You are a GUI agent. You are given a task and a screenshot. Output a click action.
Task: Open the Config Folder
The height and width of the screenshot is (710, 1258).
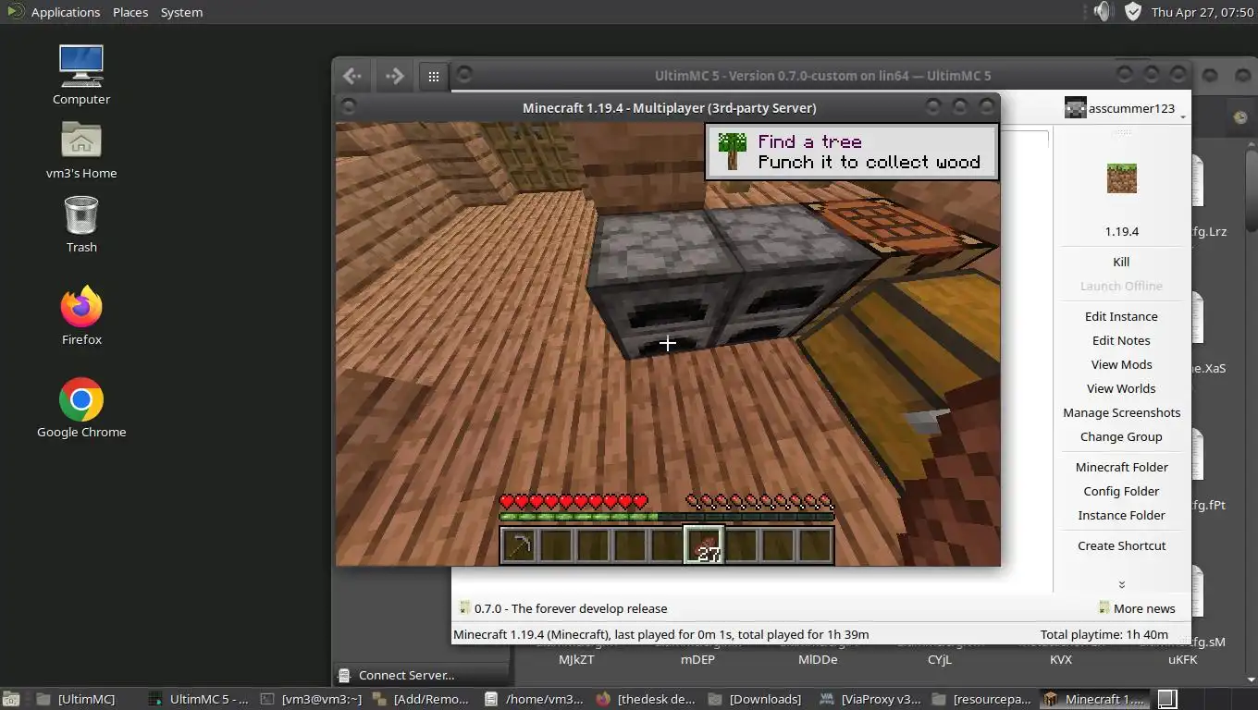pos(1121,491)
